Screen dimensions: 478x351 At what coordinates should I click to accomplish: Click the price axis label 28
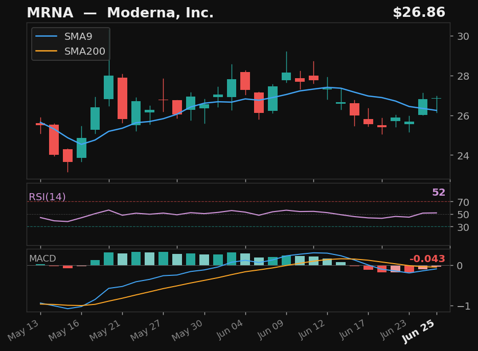click(x=463, y=76)
